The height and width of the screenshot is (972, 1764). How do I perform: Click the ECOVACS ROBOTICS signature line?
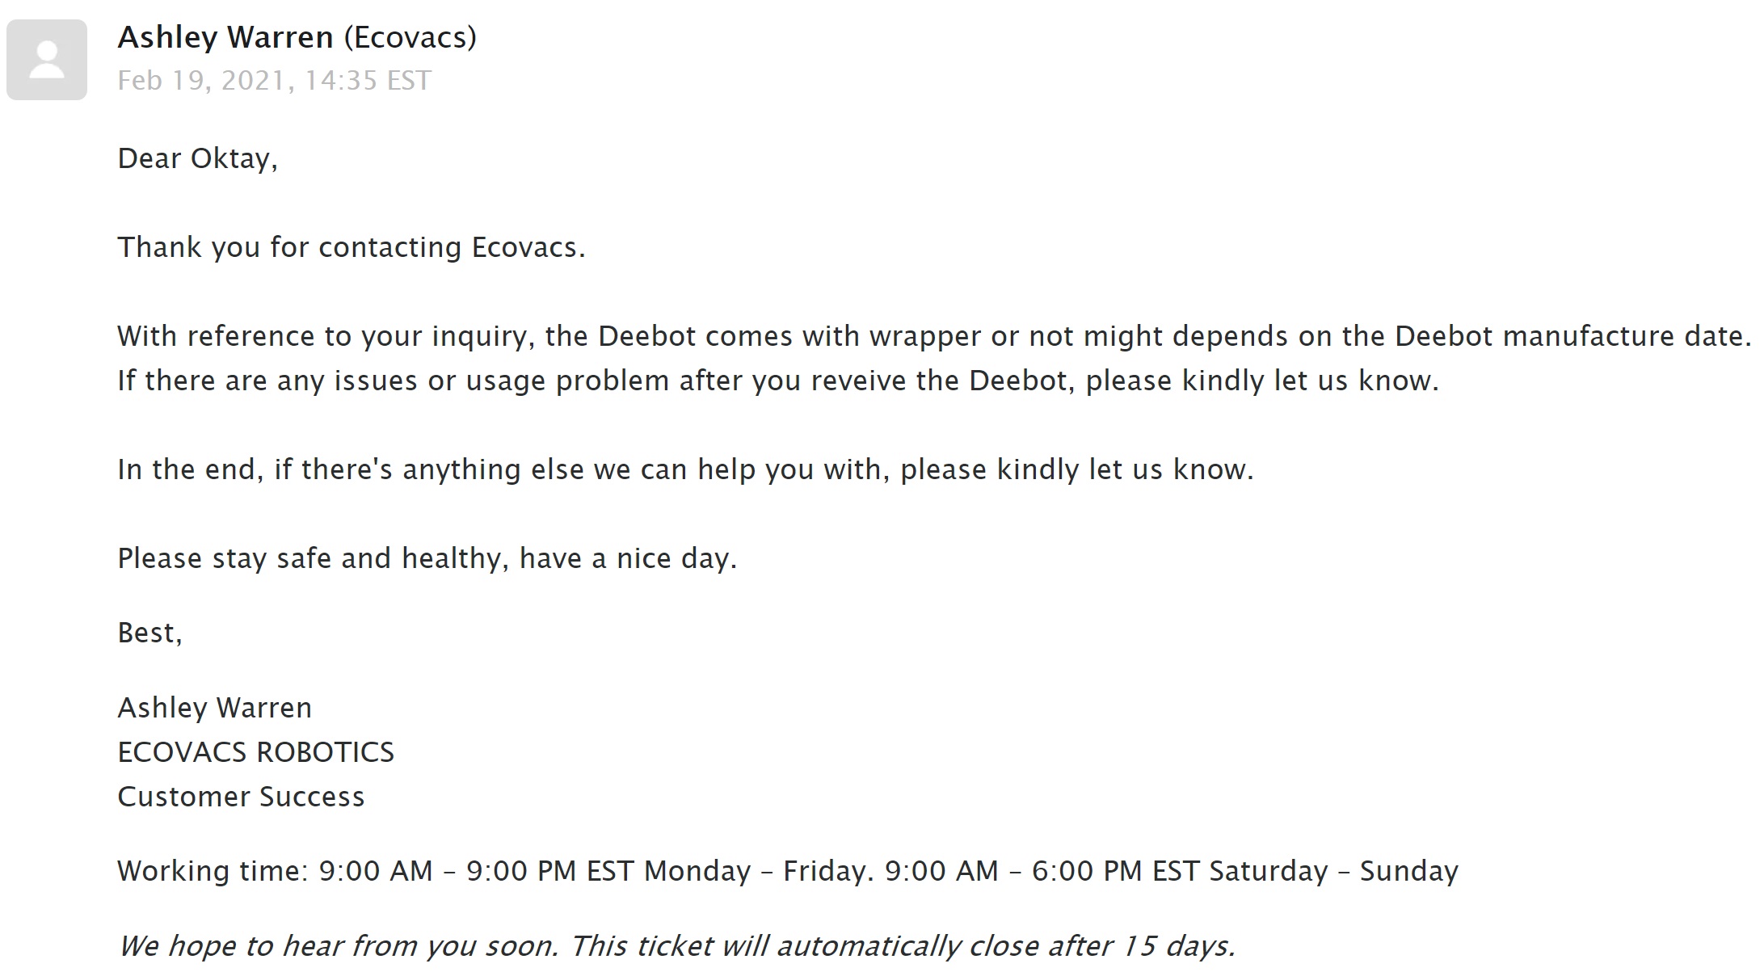pos(256,752)
